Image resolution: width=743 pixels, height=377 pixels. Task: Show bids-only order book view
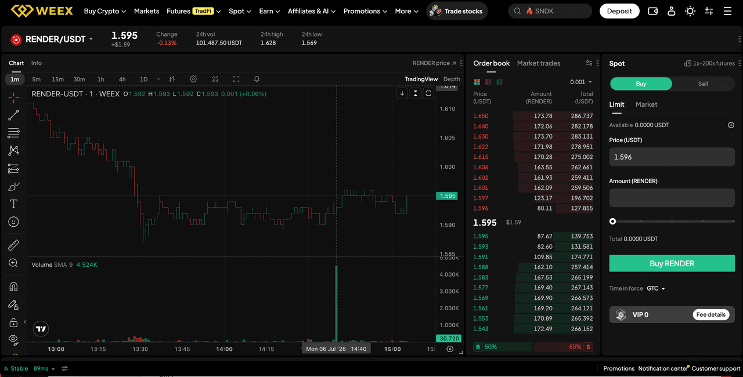click(x=499, y=82)
